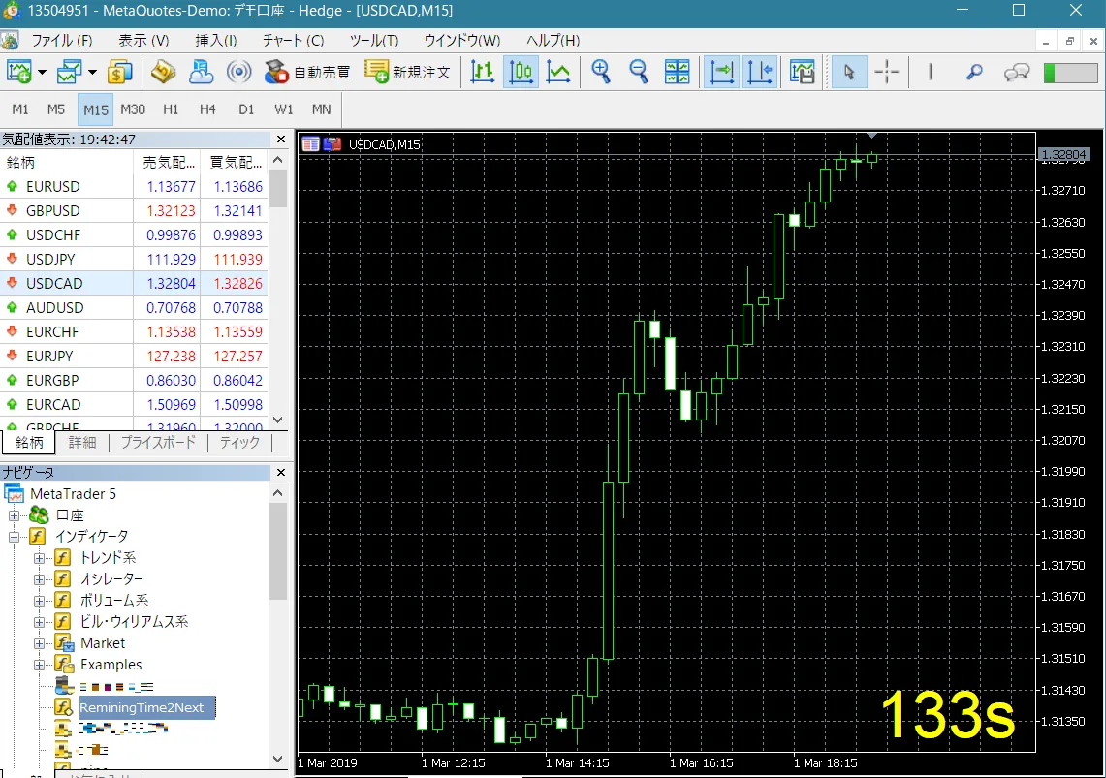This screenshot has width=1106, height=778.
Task: Switch chart to bar chart mode
Action: [483, 72]
